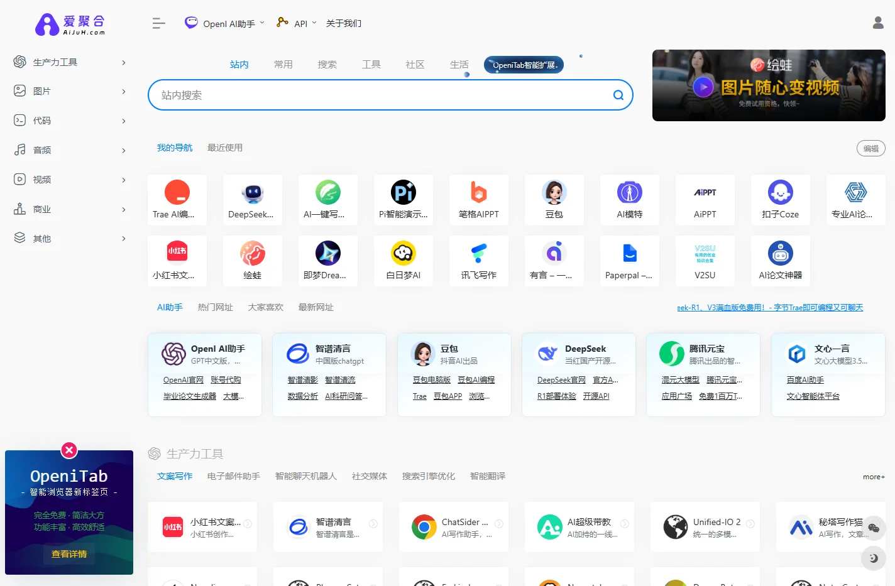Screen dimensions: 895x586
Task: Switch to the 常用 search tab
Action: click(283, 64)
